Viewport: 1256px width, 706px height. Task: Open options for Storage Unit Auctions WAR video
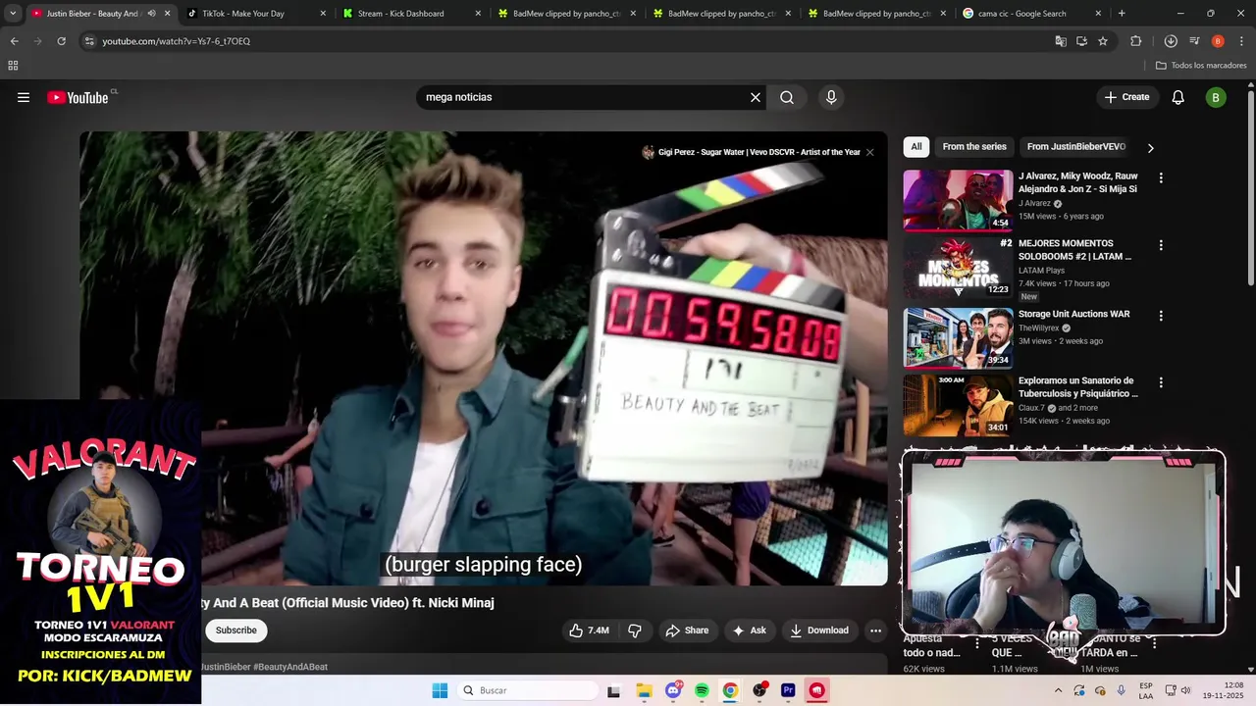tap(1161, 316)
